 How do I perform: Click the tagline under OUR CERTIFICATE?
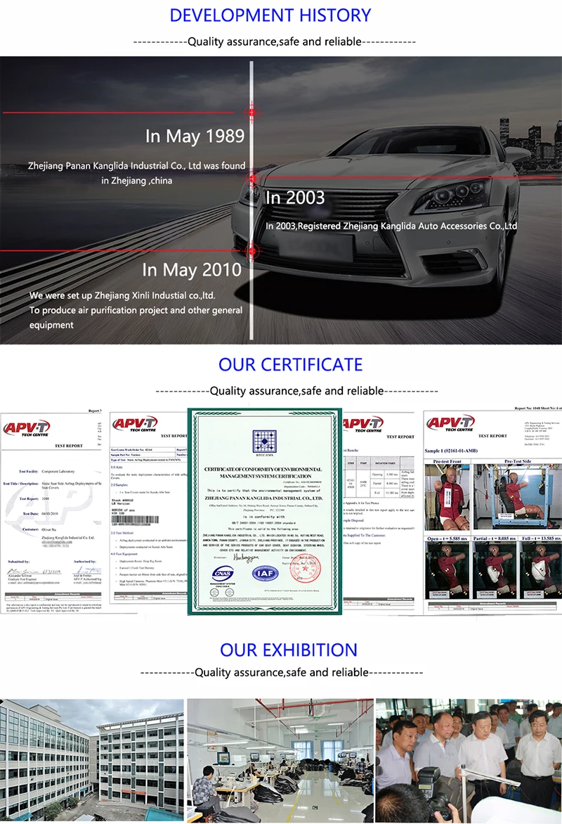tap(296, 390)
